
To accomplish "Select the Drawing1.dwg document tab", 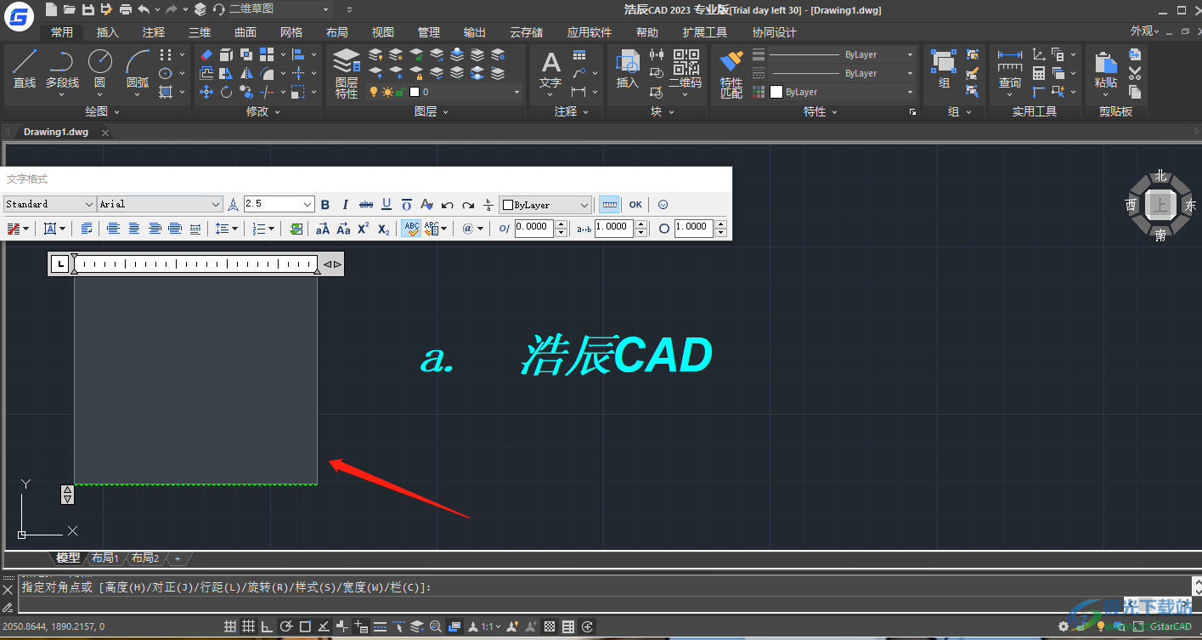I will tap(56, 132).
